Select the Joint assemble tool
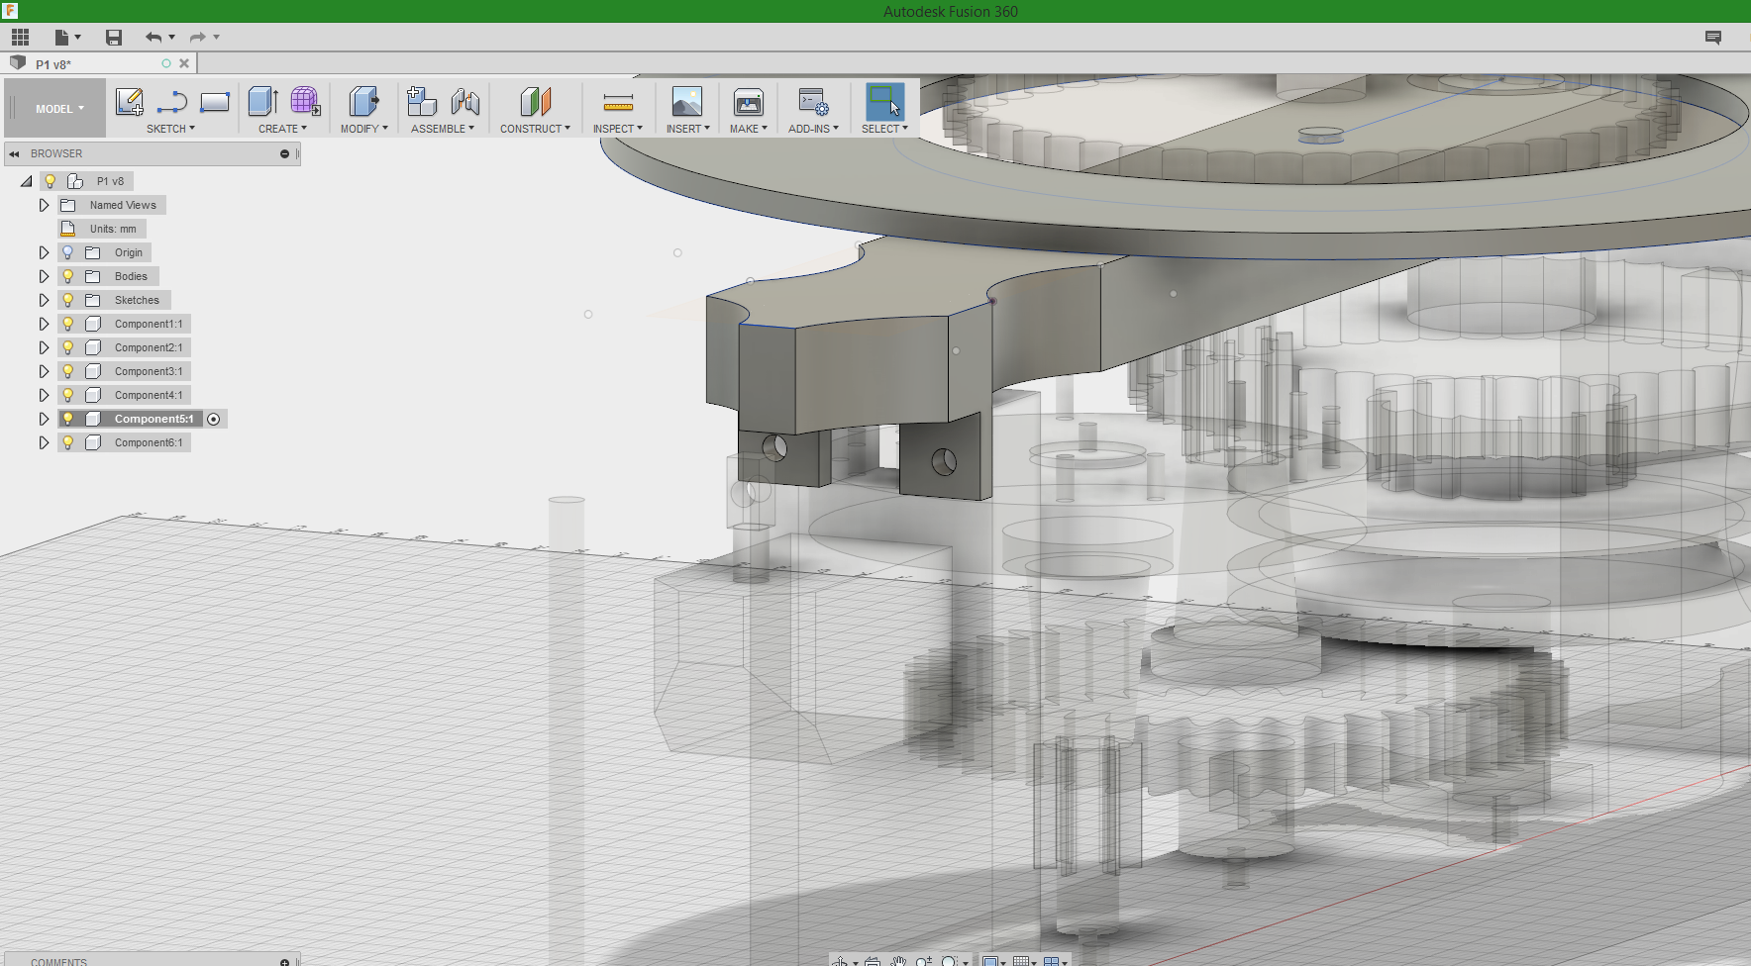1751x966 pixels. [x=465, y=102]
